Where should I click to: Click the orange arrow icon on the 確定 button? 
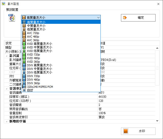(x=125, y=18)
